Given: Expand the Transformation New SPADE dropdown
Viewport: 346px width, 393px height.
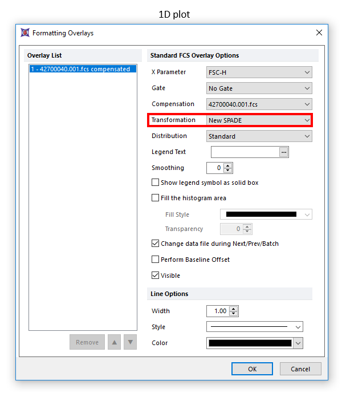Looking at the screenshot, I should tap(259, 120).
